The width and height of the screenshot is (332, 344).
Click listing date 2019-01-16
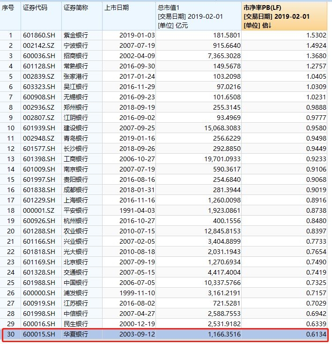[137, 138]
